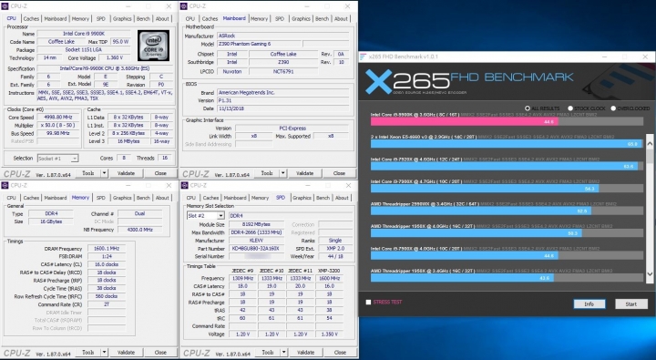Click the Core Voltage 1.360 V value
This screenshot has width=656, height=360.
(114, 57)
